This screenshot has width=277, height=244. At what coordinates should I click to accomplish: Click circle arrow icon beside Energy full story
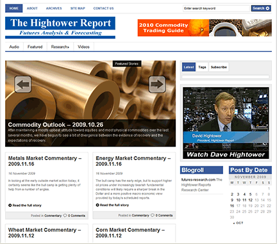click(x=97, y=205)
